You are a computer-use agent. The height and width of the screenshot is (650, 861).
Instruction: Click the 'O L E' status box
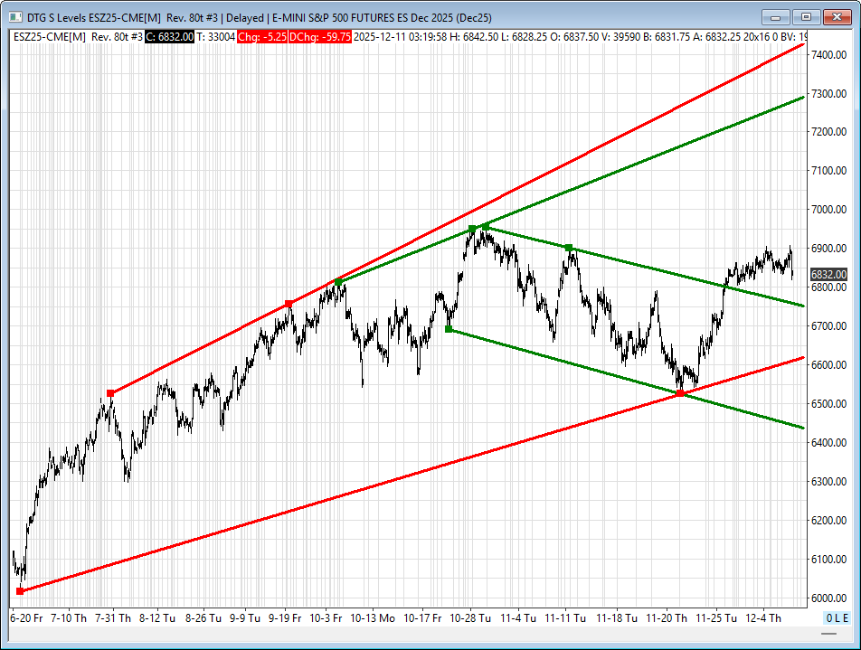pos(837,618)
